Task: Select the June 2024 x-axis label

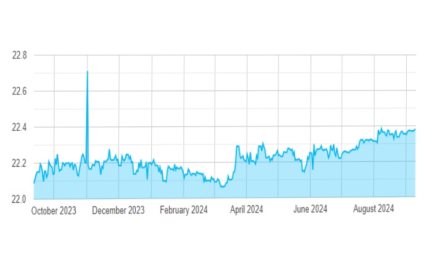Action: click(310, 210)
